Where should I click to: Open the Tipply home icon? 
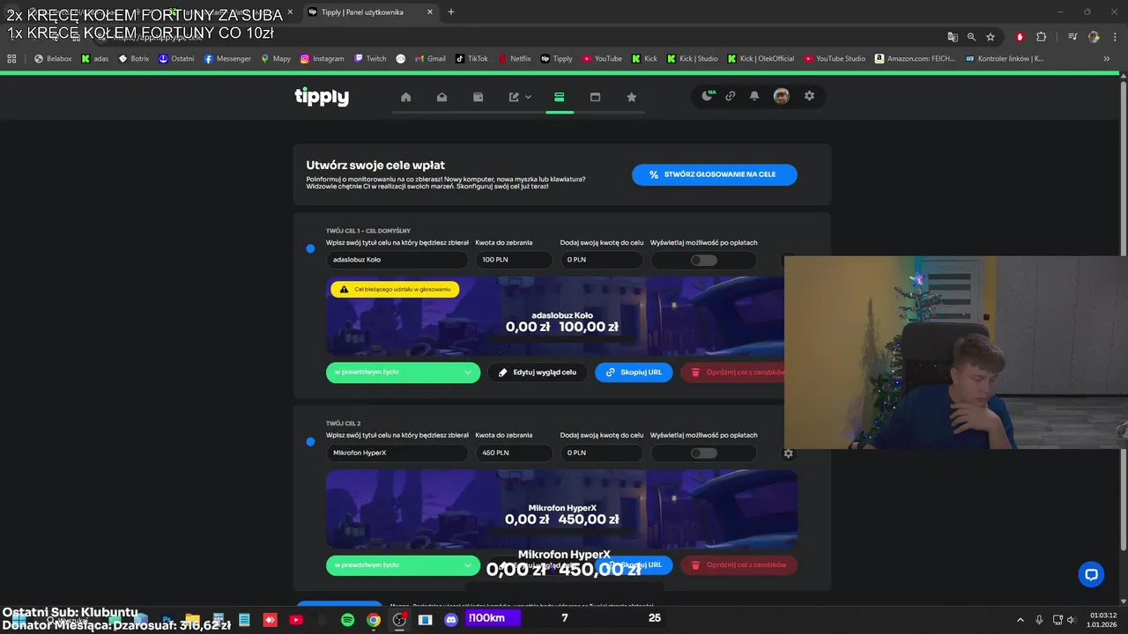pos(405,97)
